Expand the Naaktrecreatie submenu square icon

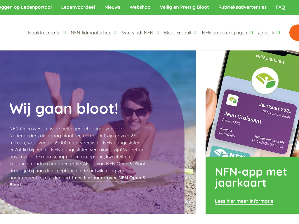click(65, 33)
